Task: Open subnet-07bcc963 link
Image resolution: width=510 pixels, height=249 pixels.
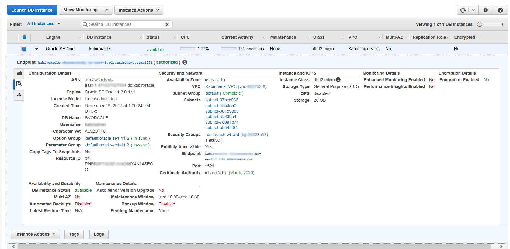Action: pyautogui.click(x=222, y=100)
